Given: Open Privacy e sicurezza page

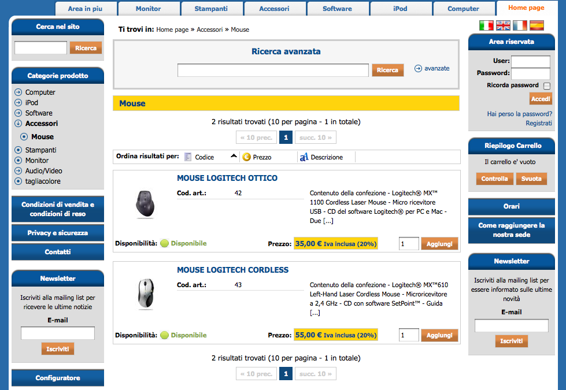Looking at the screenshot, I should pos(58,233).
